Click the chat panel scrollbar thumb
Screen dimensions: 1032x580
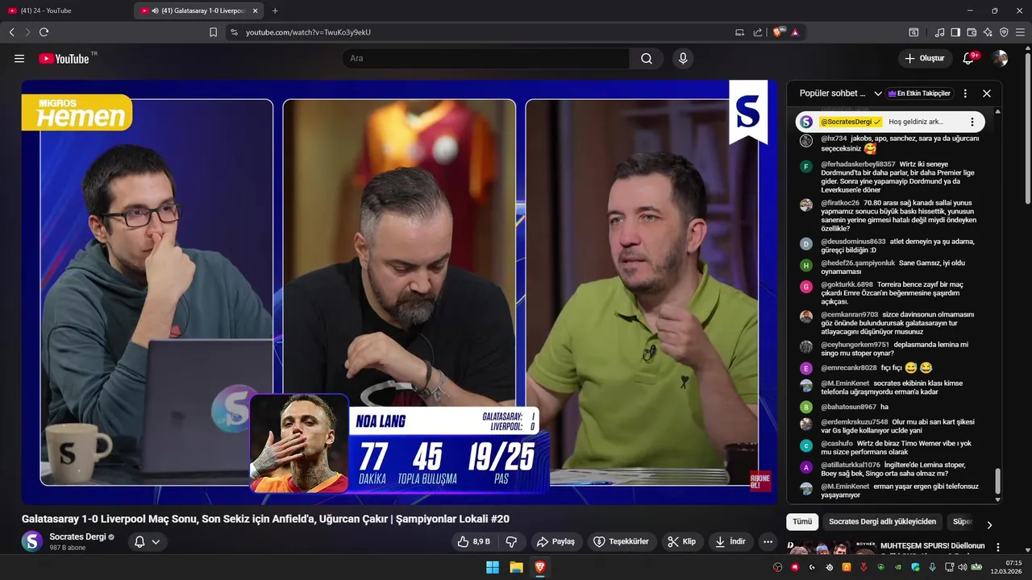pyautogui.click(x=997, y=482)
